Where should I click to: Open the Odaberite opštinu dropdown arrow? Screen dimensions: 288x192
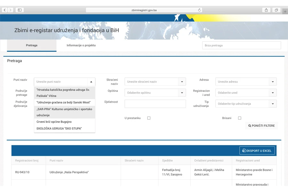[x=182, y=93]
